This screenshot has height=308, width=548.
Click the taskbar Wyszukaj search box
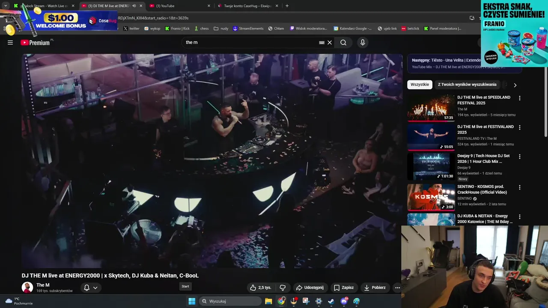(230, 301)
